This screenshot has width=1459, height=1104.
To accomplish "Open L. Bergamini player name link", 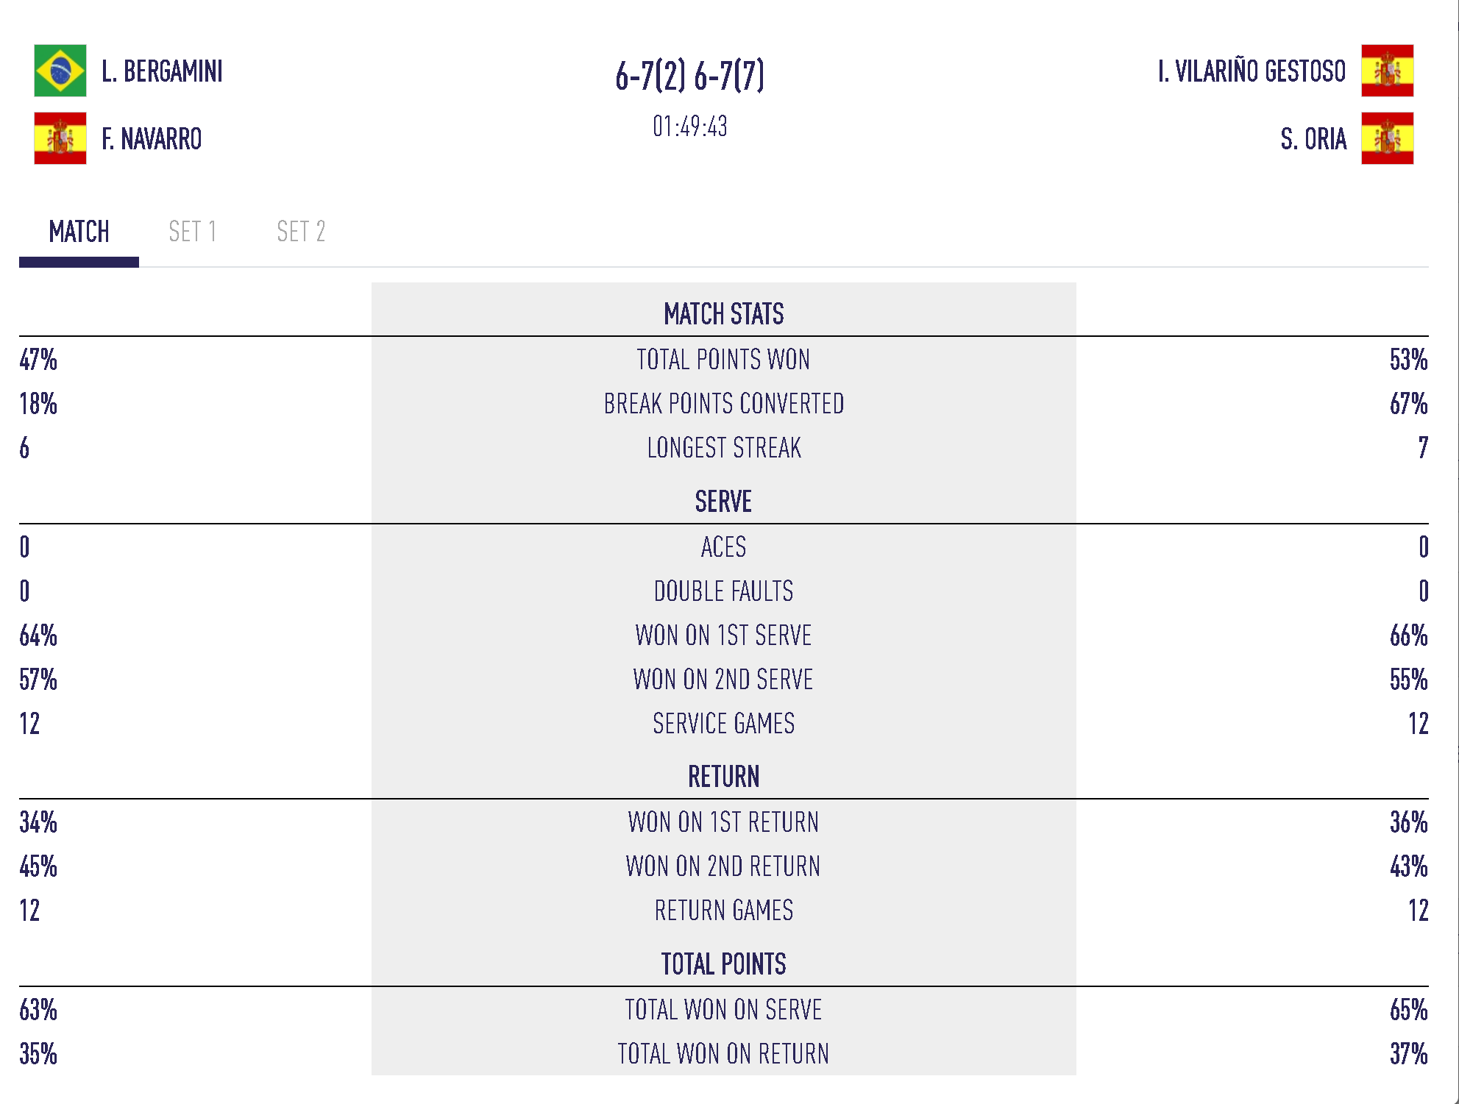I will [x=162, y=71].
